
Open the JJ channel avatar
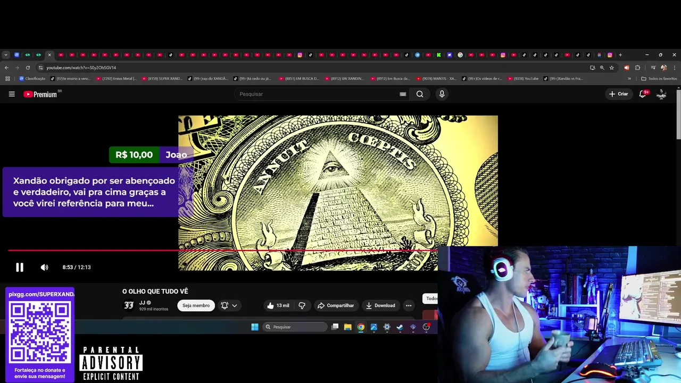129,305
